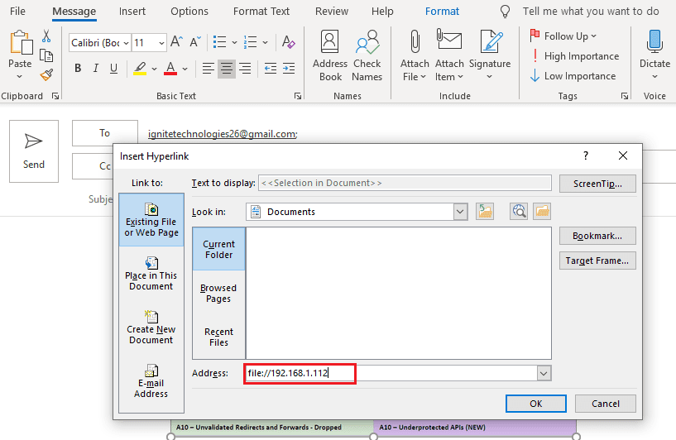This screenshot has height=440, width=676.
Task: Expand the Address field dropdown arrow
Action: coord(544,373)
